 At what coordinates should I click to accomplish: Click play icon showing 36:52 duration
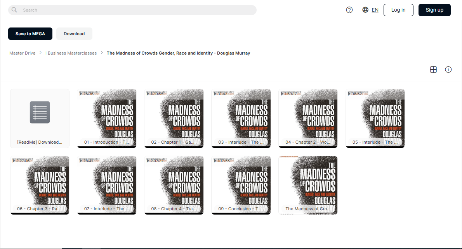pyautogui.click(x=349, y=94)
